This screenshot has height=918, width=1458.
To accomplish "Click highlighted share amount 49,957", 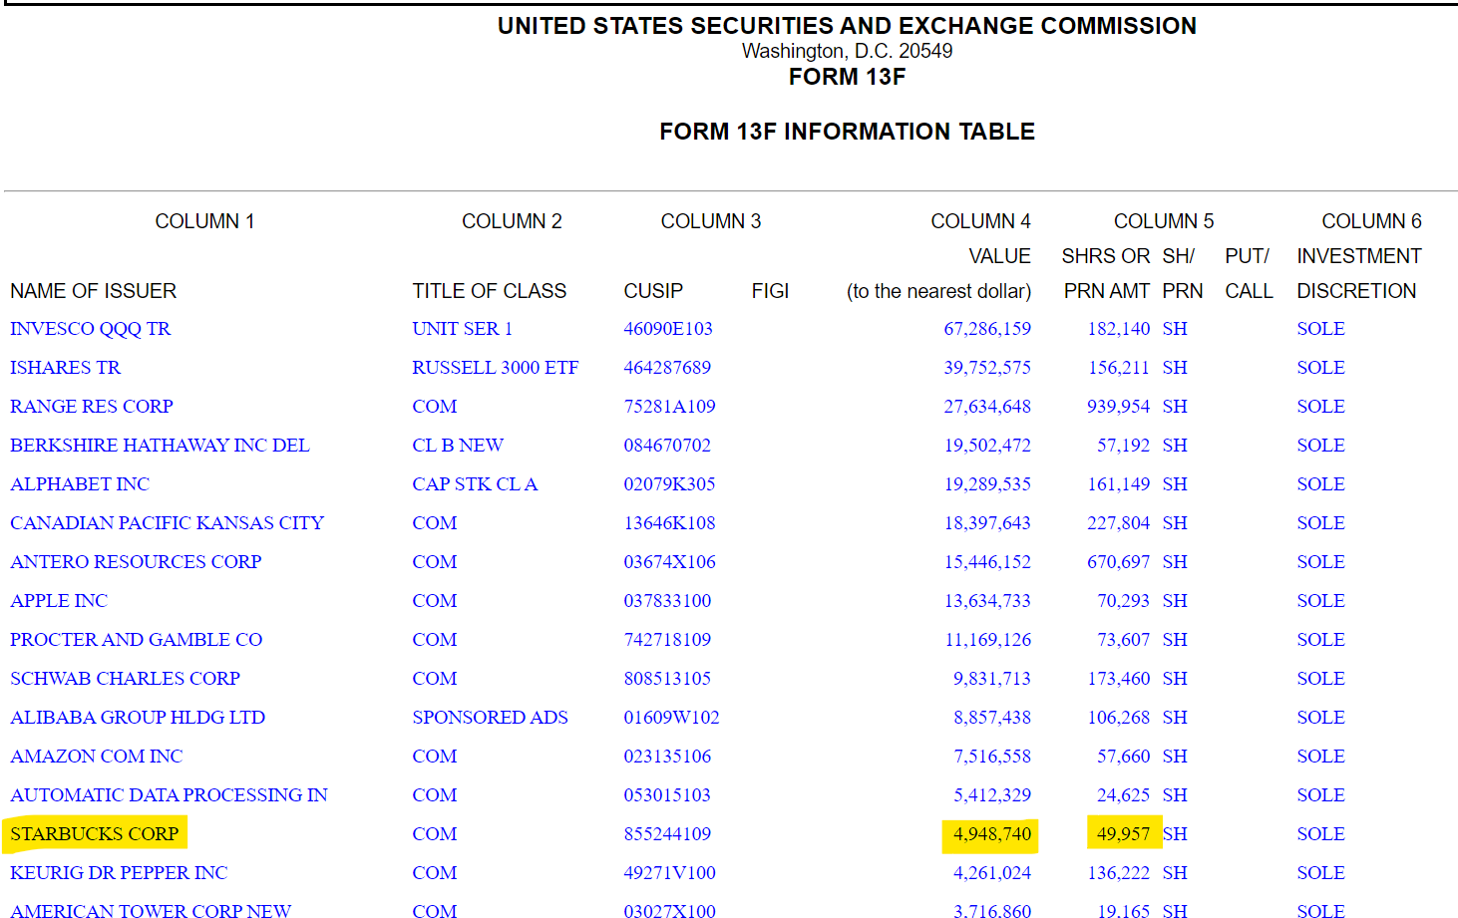I will tap(1124, 834).
